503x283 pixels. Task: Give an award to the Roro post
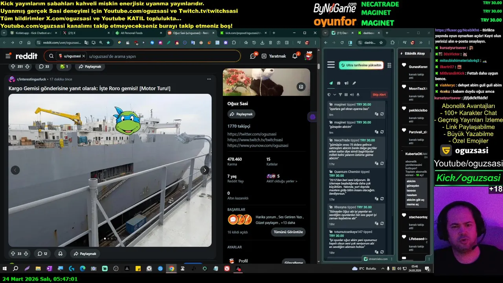(61, 254)
